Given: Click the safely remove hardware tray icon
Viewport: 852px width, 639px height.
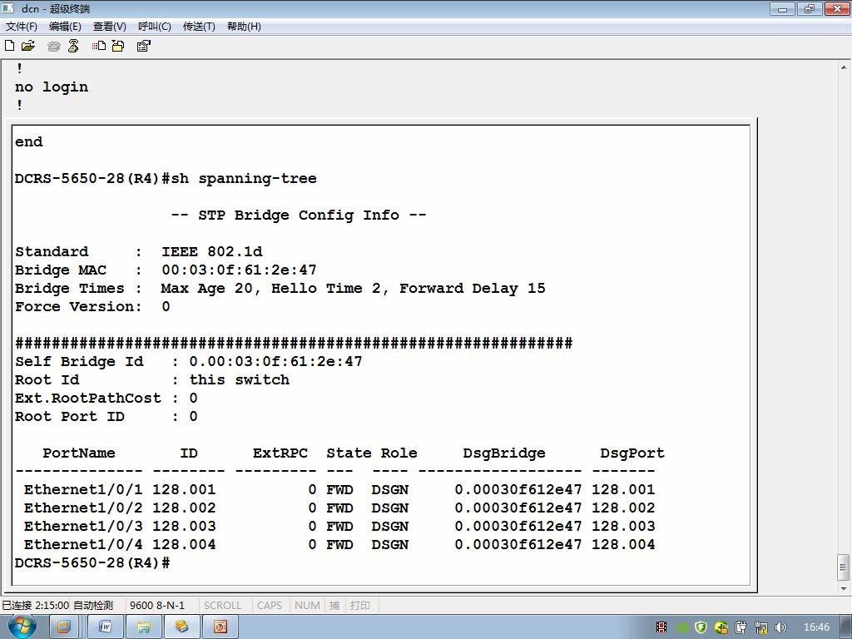Looking at the screenshot, I should pyautogui.click(x=741, y=627).
